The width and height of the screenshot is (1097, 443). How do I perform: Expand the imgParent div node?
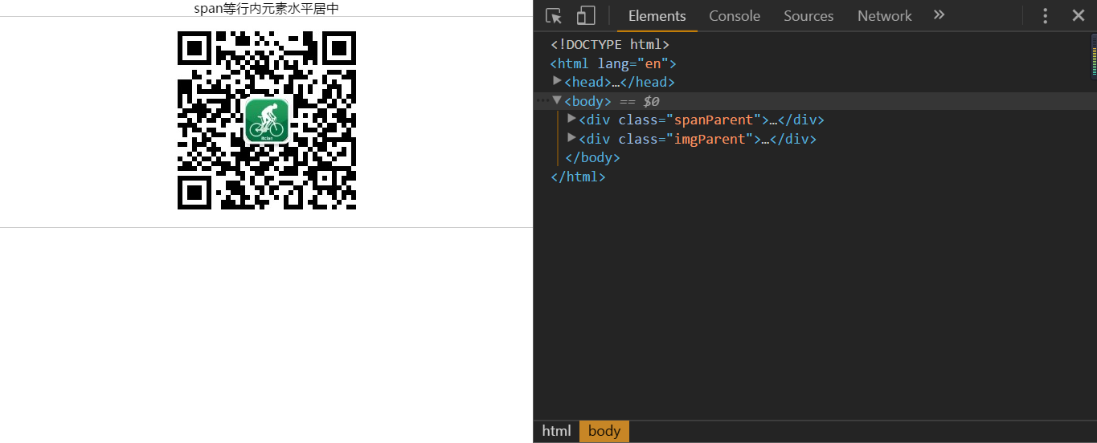tap(572, 138)
